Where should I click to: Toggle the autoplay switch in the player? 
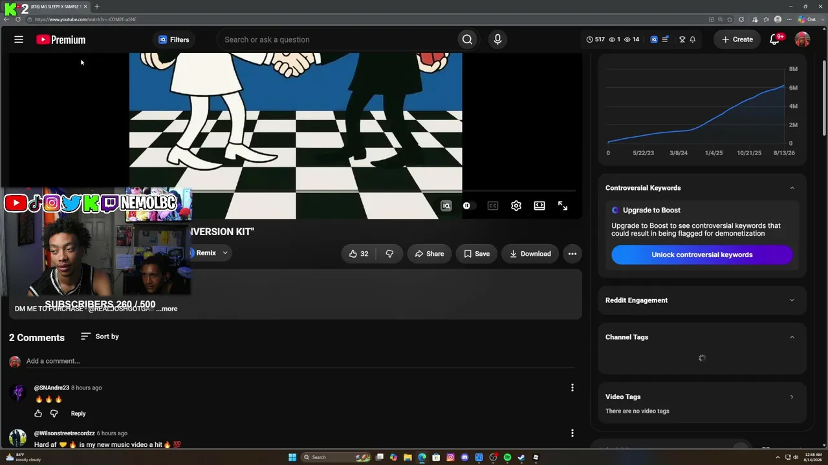(469, 205)
